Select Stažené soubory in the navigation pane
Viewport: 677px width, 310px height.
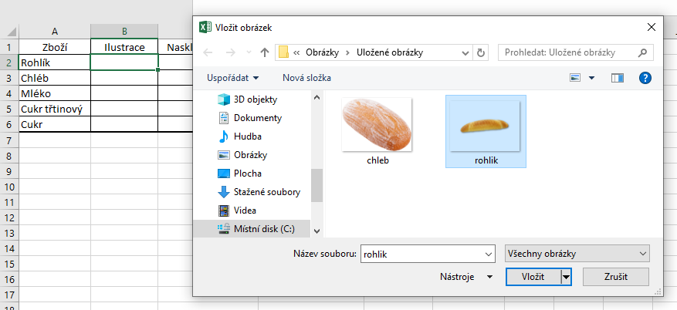(x=259, y=192)
